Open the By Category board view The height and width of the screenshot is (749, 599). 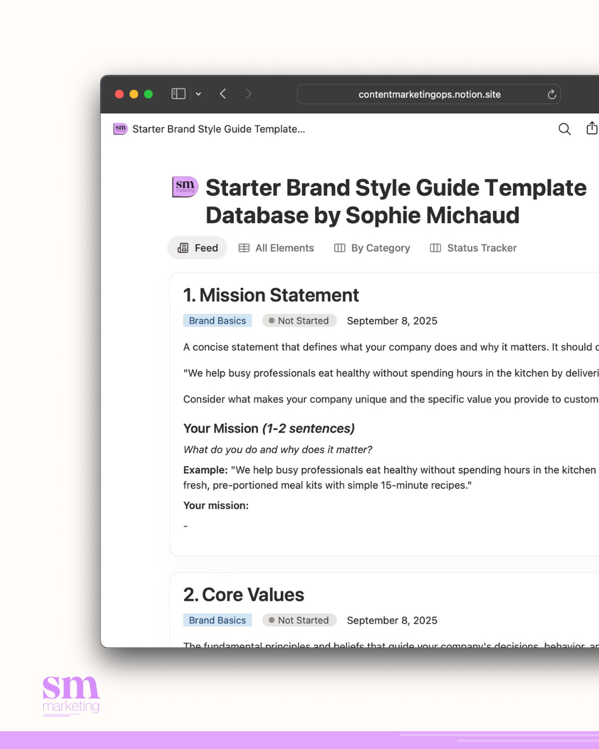(372, 248)
